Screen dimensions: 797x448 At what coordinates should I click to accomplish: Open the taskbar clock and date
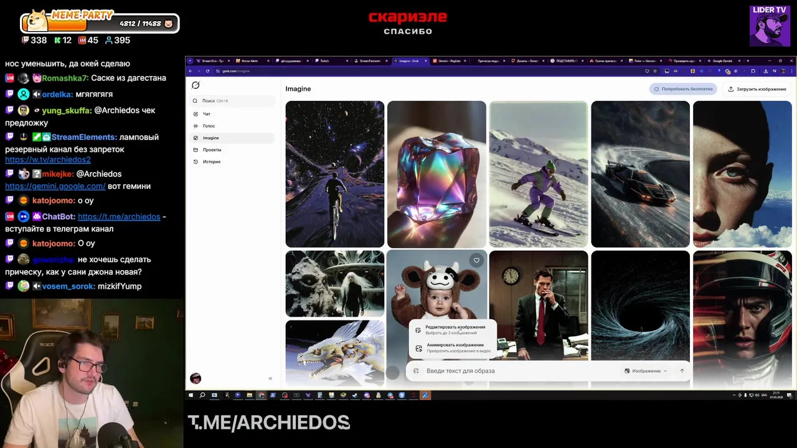(x=776, y=395)
